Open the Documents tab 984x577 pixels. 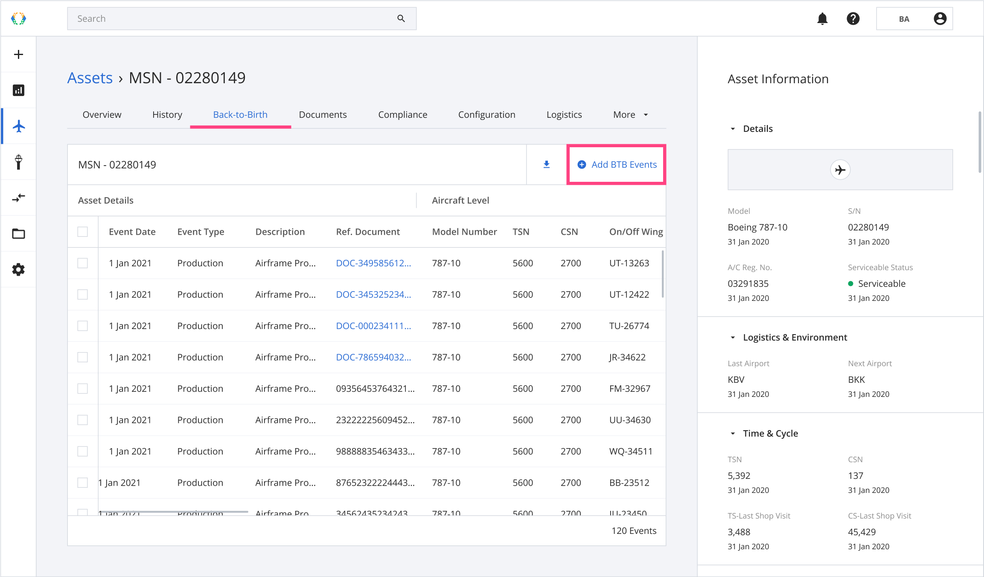(323, 115)
